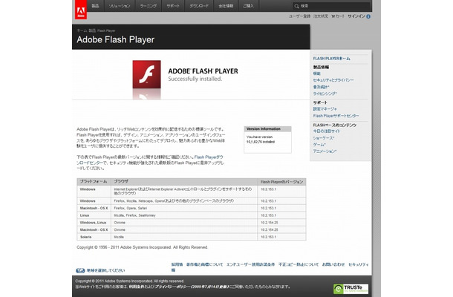The width and height of the screenshot is (453, 297).
Task: Open the サポート top menu
Action: click(173, 6)
